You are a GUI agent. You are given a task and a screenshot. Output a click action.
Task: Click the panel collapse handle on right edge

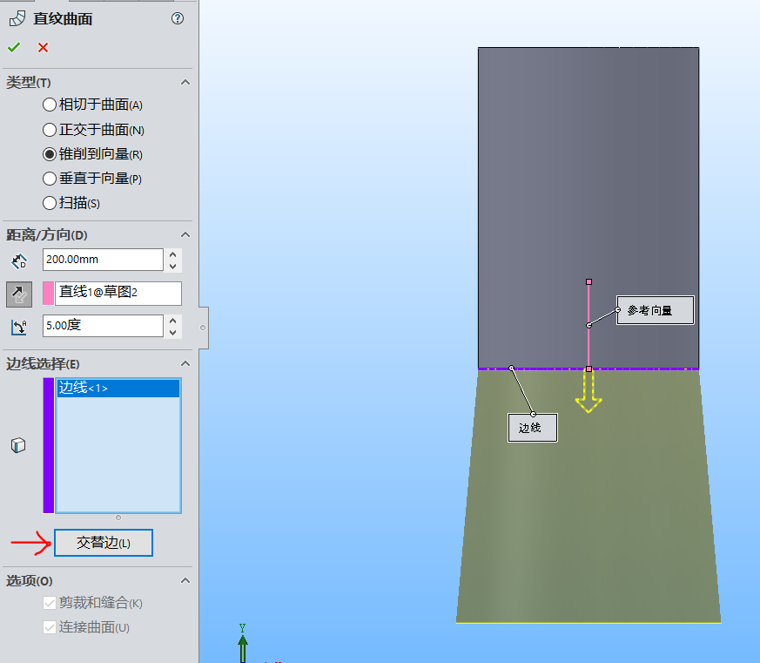(204, 328)
